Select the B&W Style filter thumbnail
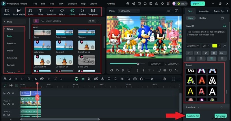This screenshot has width=231, height=121. [x=87, y=60]
